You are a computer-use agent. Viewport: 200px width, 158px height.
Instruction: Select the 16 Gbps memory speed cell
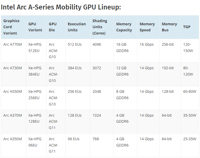point(147,45)
